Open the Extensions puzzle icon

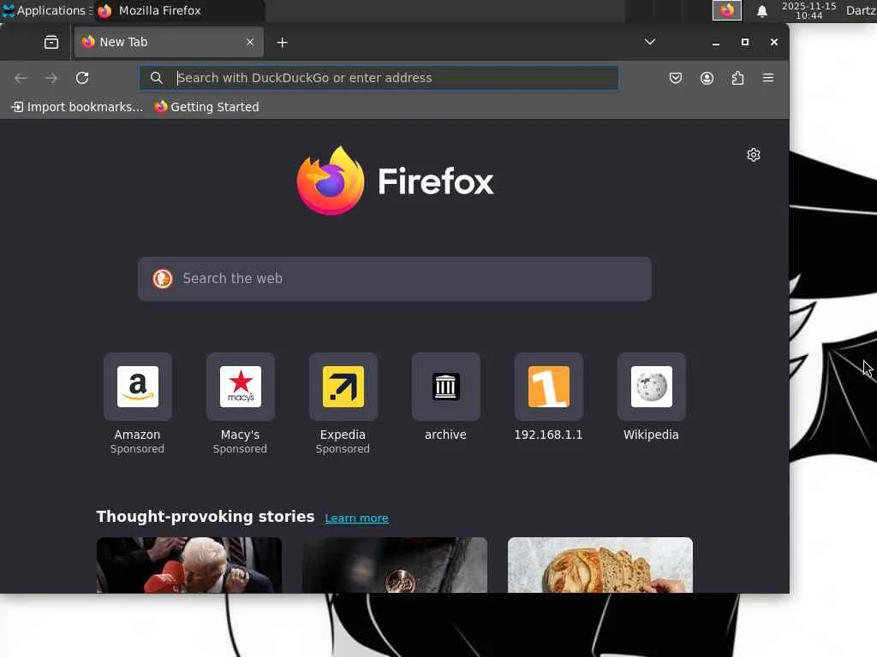pos(737,78)
